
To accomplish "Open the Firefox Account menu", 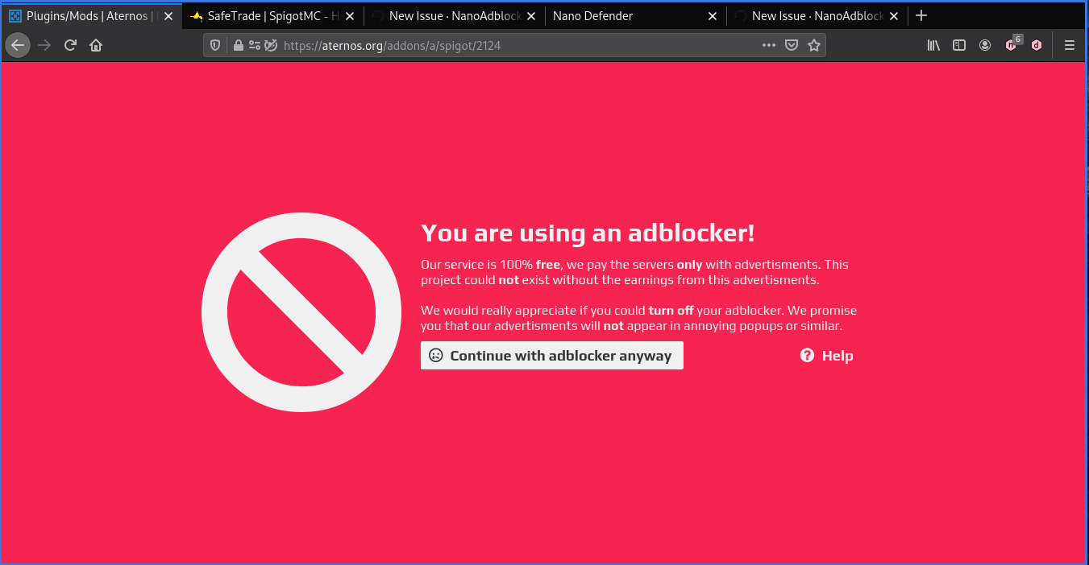I will point(984,45).
